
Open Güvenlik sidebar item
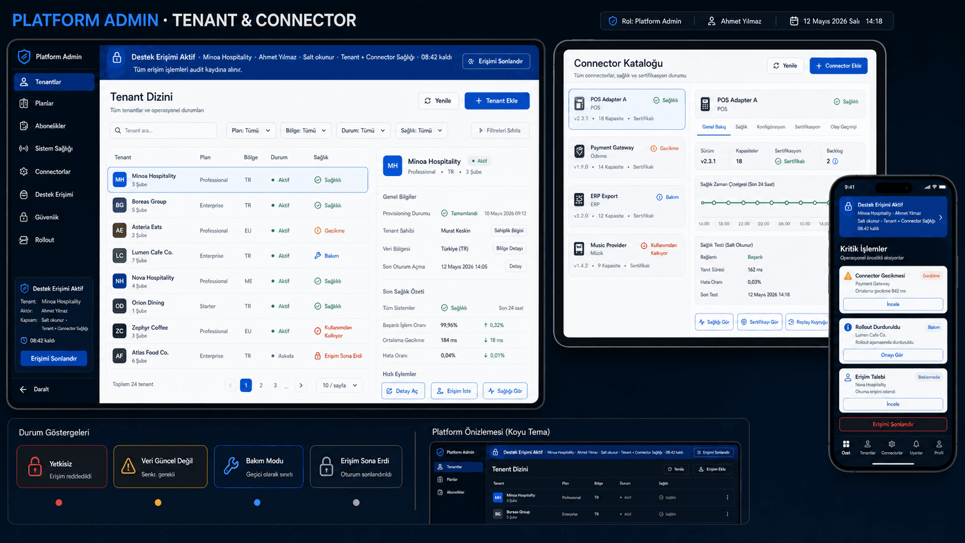pyautogui.click(x=46, y=217)
